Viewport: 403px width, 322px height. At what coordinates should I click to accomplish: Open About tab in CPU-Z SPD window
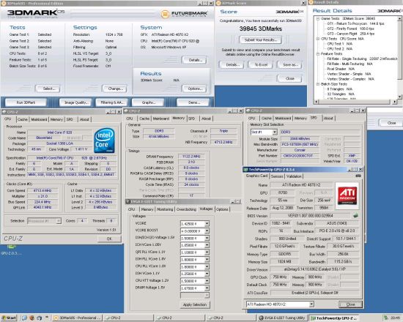pyautogui.click(x=328, y=118)
